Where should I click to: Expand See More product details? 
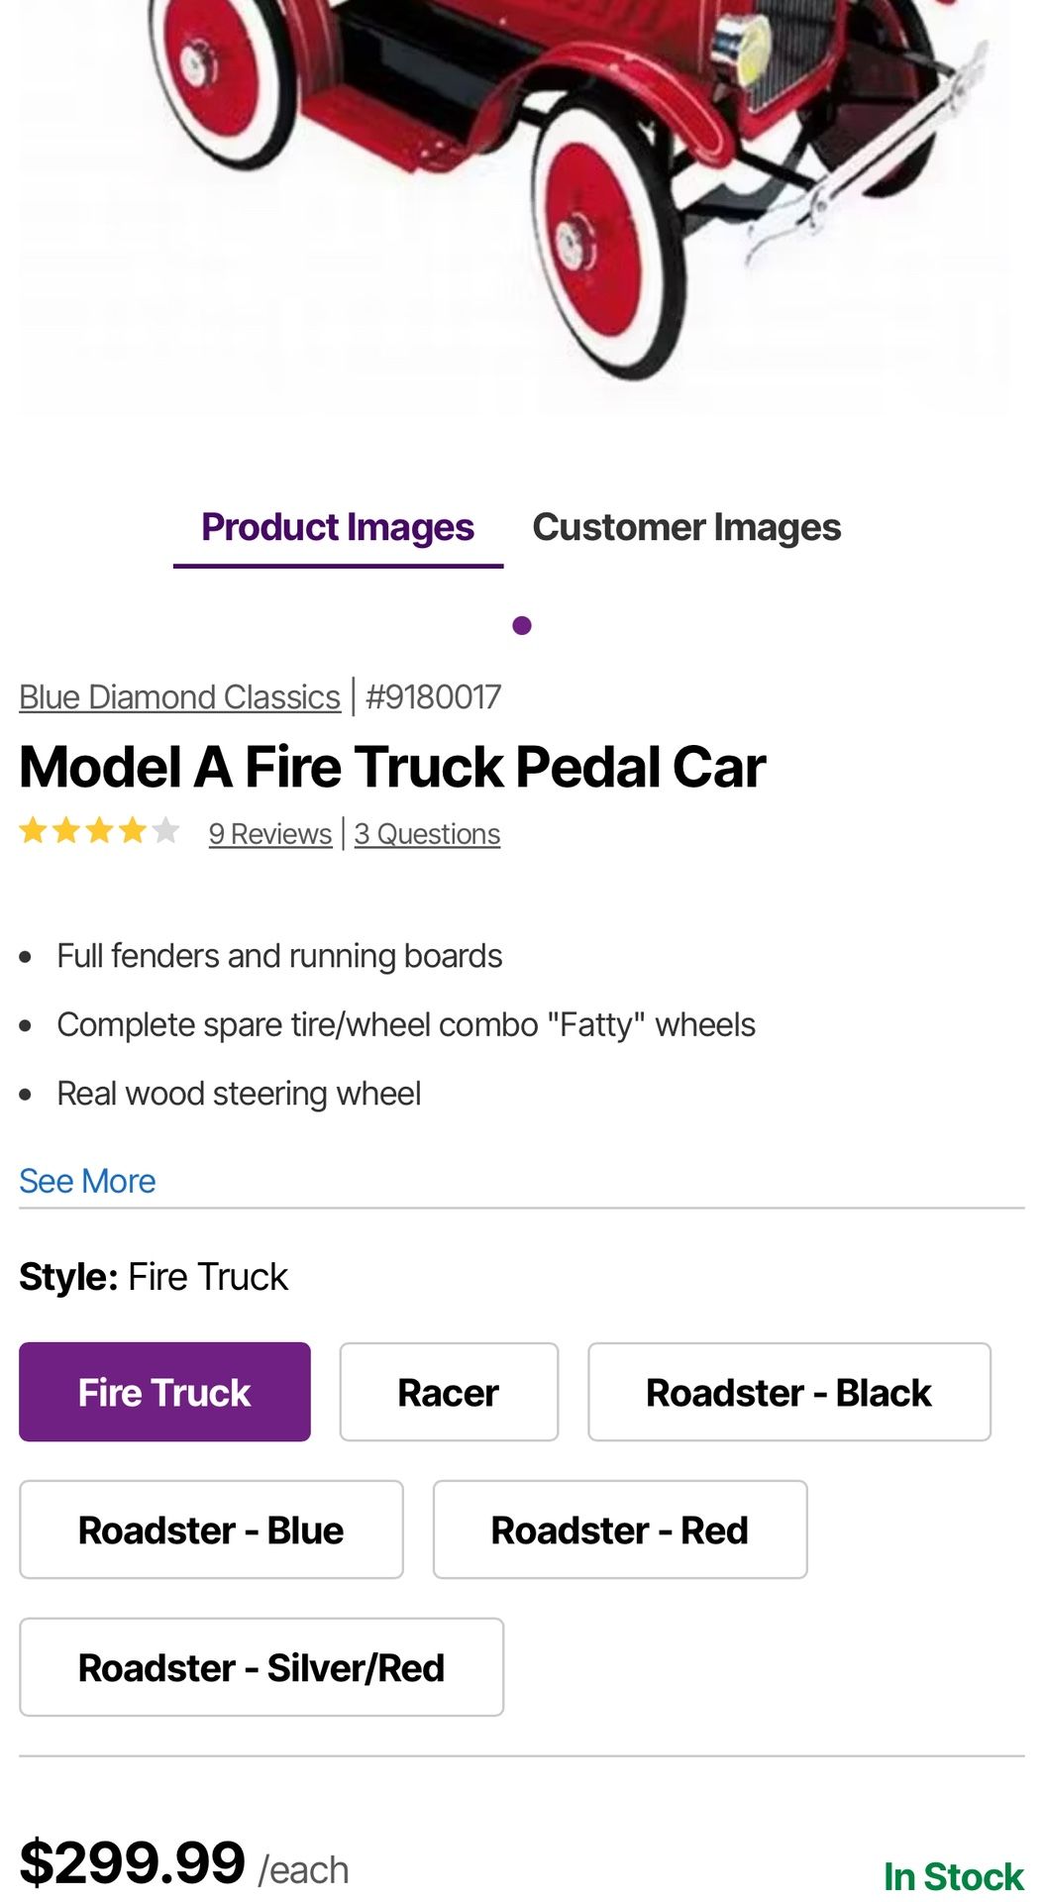[87, 1181]
